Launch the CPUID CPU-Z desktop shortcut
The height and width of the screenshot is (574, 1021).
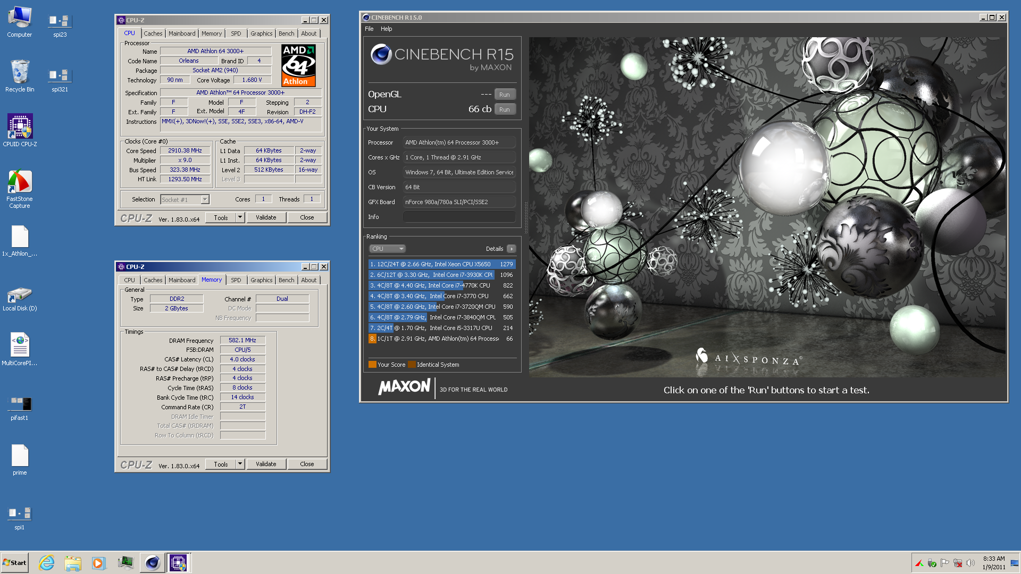point(20,130)
